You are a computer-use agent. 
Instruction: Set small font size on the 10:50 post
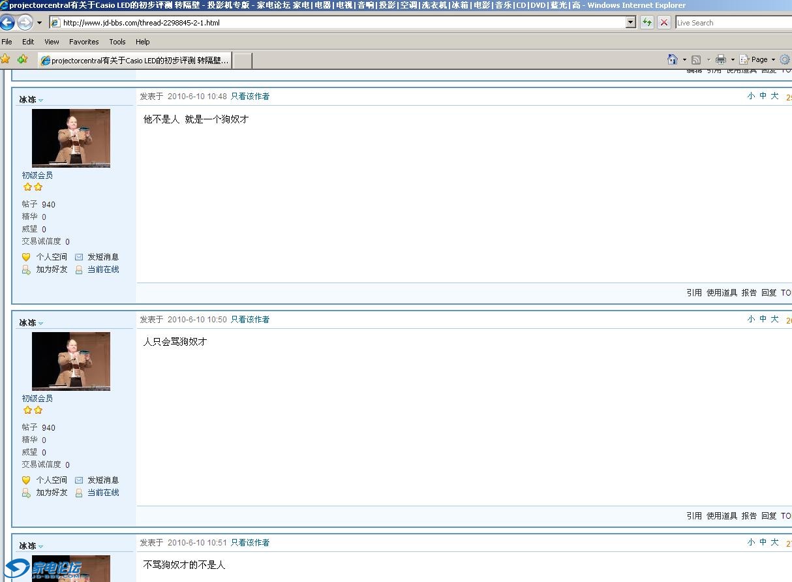click(x=751, y=319)
